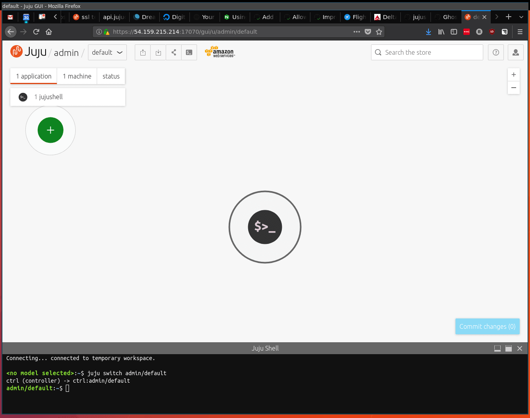This screenshot has width=530, height=418.
Task: Open new Firefox tab with plus
Action: tap(509, 17)
